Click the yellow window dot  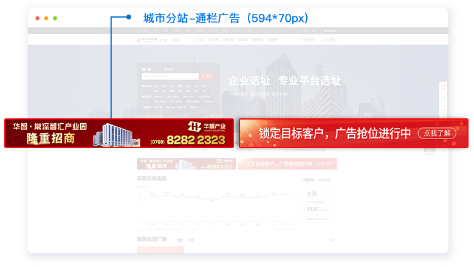pos(46,18)
